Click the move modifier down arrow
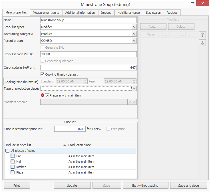 click(202, 43)
